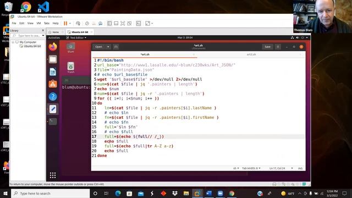Collapse My Computer tree in Library

tap(13, 42)
